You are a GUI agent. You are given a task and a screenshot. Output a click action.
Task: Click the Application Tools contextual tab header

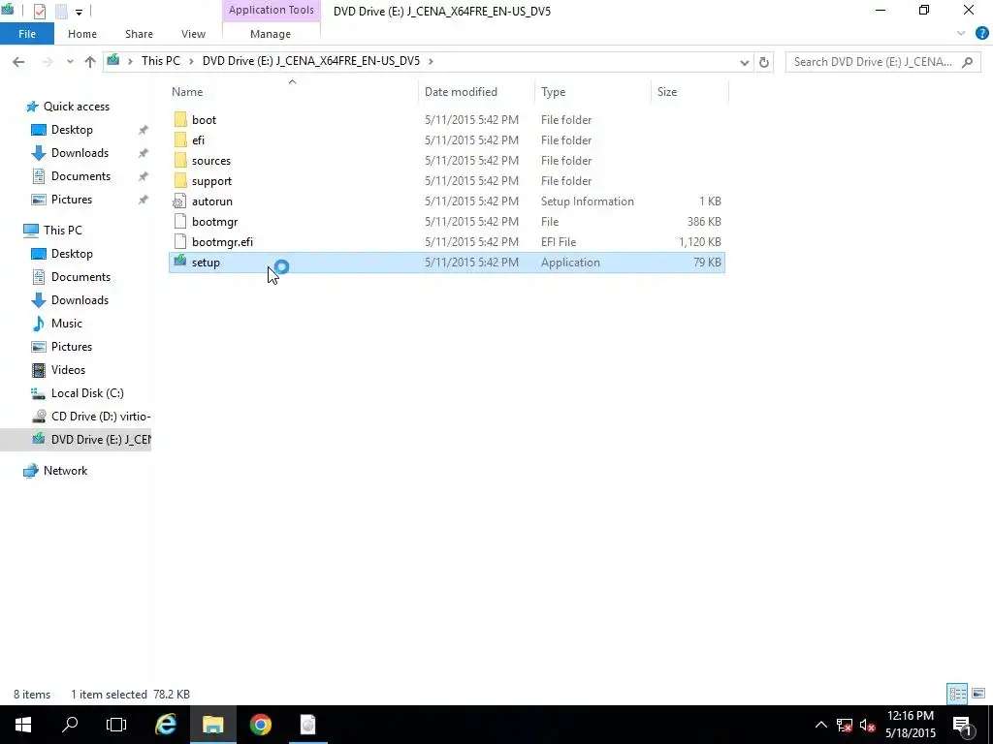[x=272, y=10]
